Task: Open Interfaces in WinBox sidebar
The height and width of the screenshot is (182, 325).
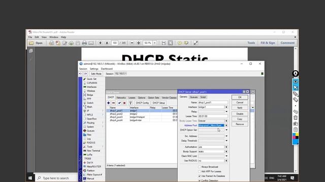Action: click(91, 87)
